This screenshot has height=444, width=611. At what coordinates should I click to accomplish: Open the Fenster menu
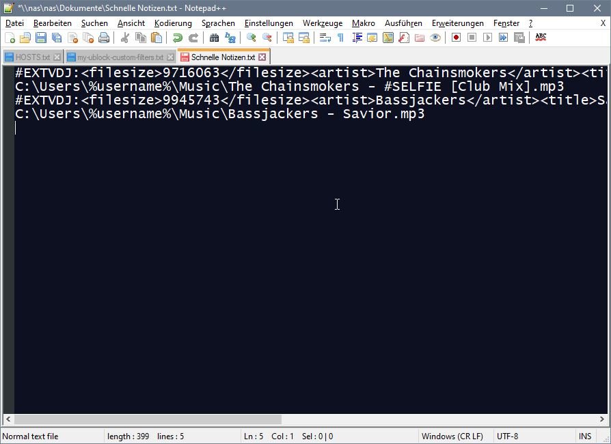pos(506,23)
